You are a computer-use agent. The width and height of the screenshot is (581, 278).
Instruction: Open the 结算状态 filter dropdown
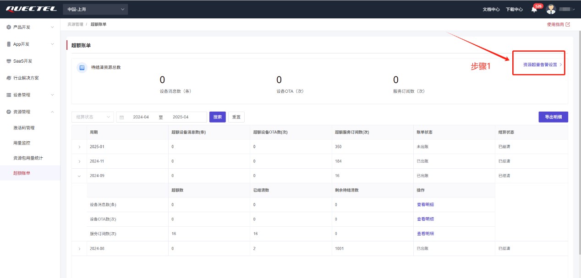(x=93, y=117)
